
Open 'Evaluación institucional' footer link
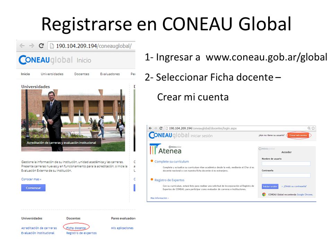pyautogui.click(x=38, y=233)
